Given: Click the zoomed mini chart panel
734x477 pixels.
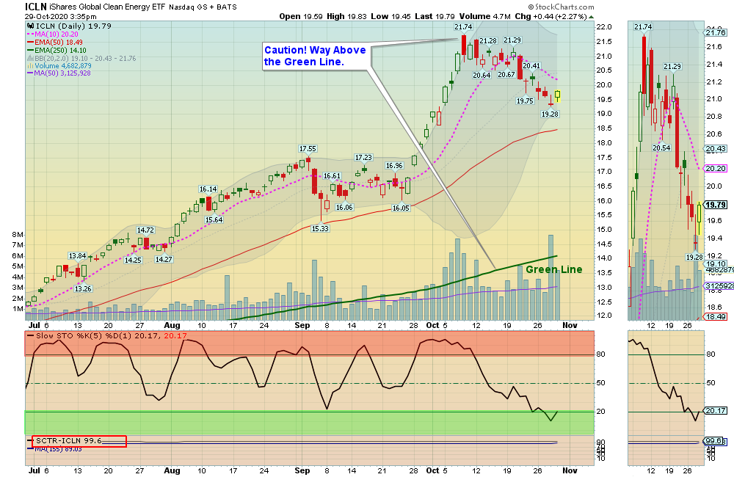Looking at the screenshot, I should click(x=664, y=169).
